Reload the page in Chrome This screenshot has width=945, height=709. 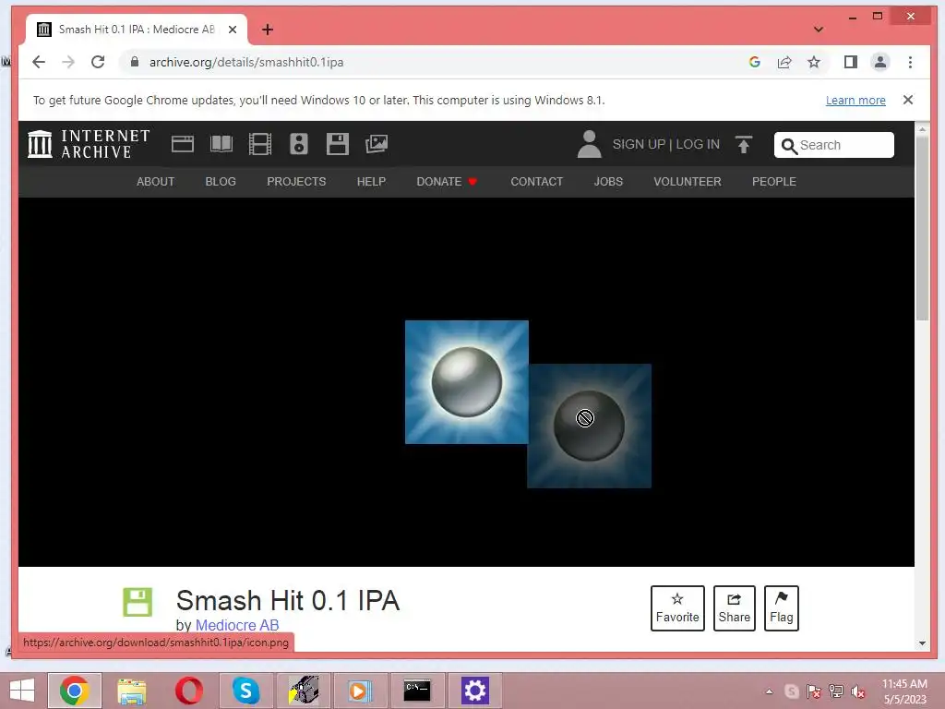98,62
